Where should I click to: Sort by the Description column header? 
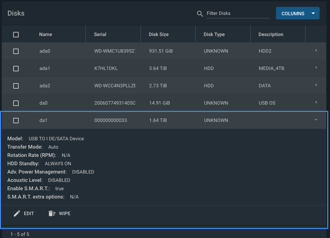coord(271,34)
